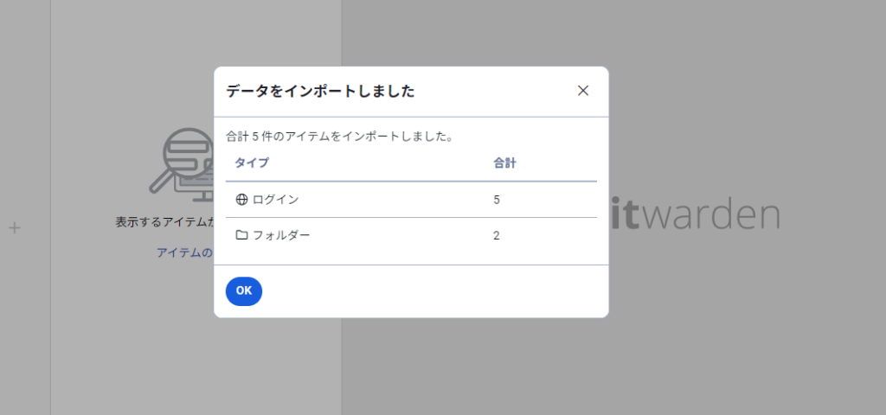886x415 pixels.
Task: Click the フォルダー row label
Action: [281, 235]
